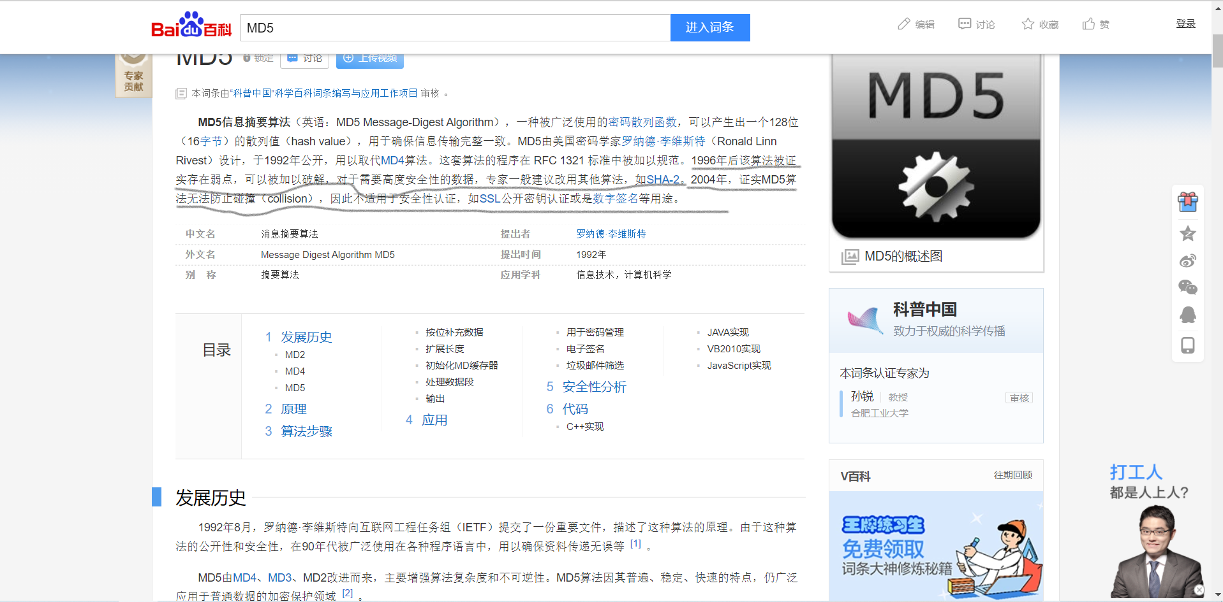Share to Weibo via sidebar icon
Viewport: 1223px width, 602px height.
[1188, 261]
